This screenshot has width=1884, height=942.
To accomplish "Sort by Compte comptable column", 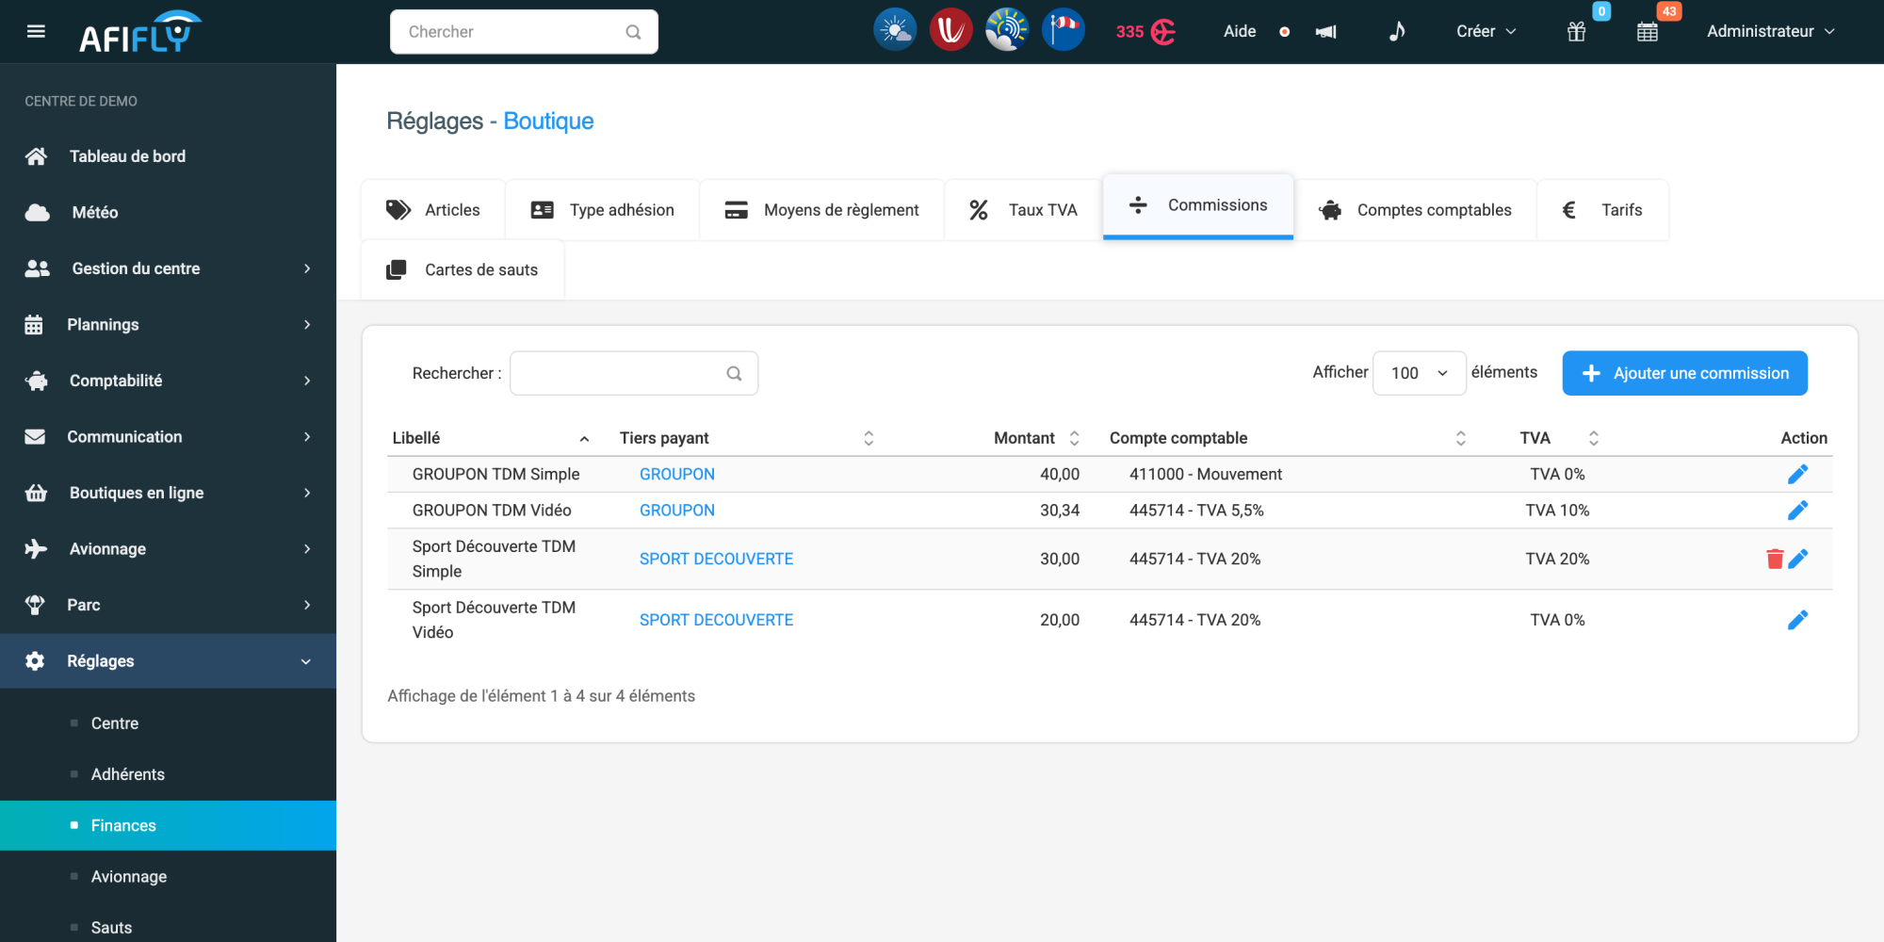I will click(1460, 438).
